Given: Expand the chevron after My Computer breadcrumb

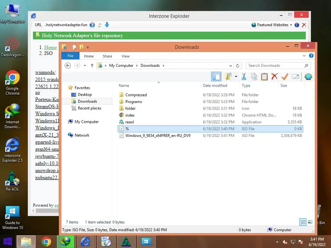Looking at the screenshot, I should (x=137, y=66).
